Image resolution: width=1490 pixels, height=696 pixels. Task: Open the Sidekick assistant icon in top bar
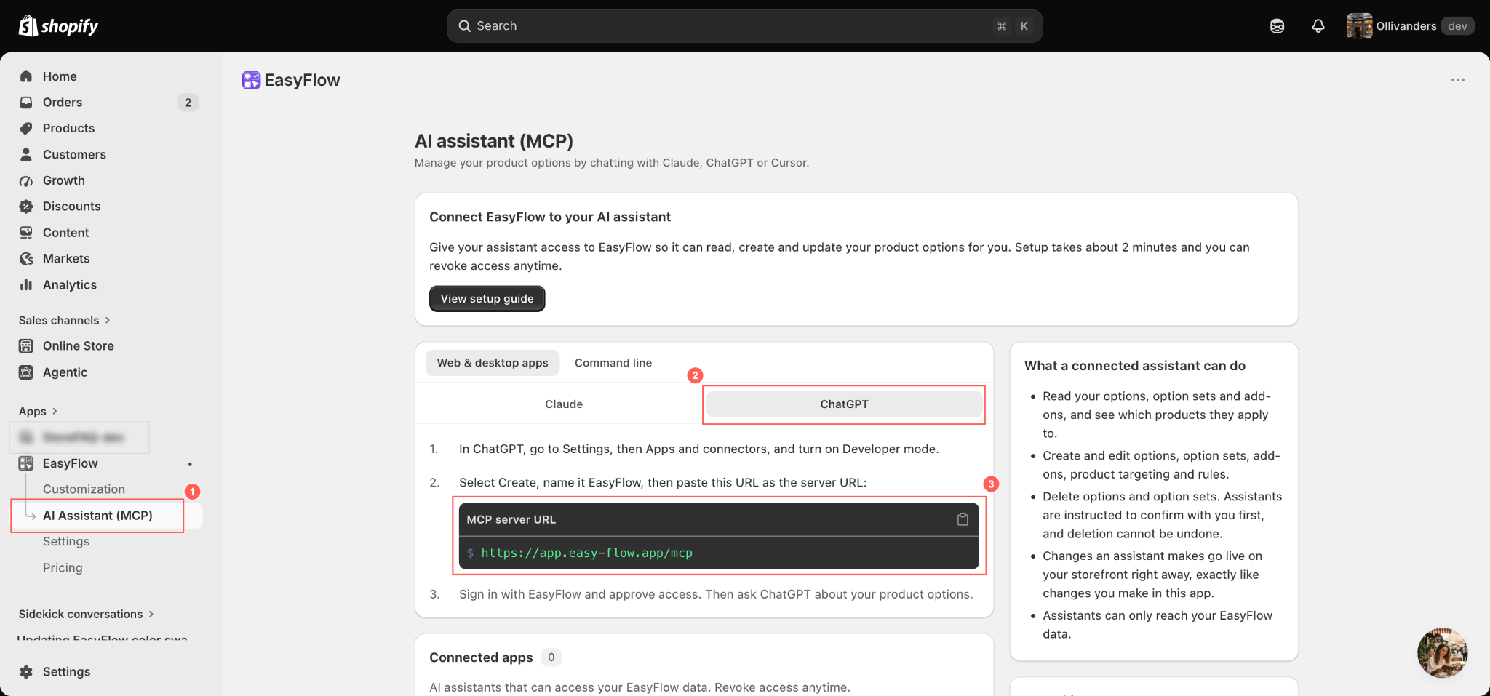1277,26
